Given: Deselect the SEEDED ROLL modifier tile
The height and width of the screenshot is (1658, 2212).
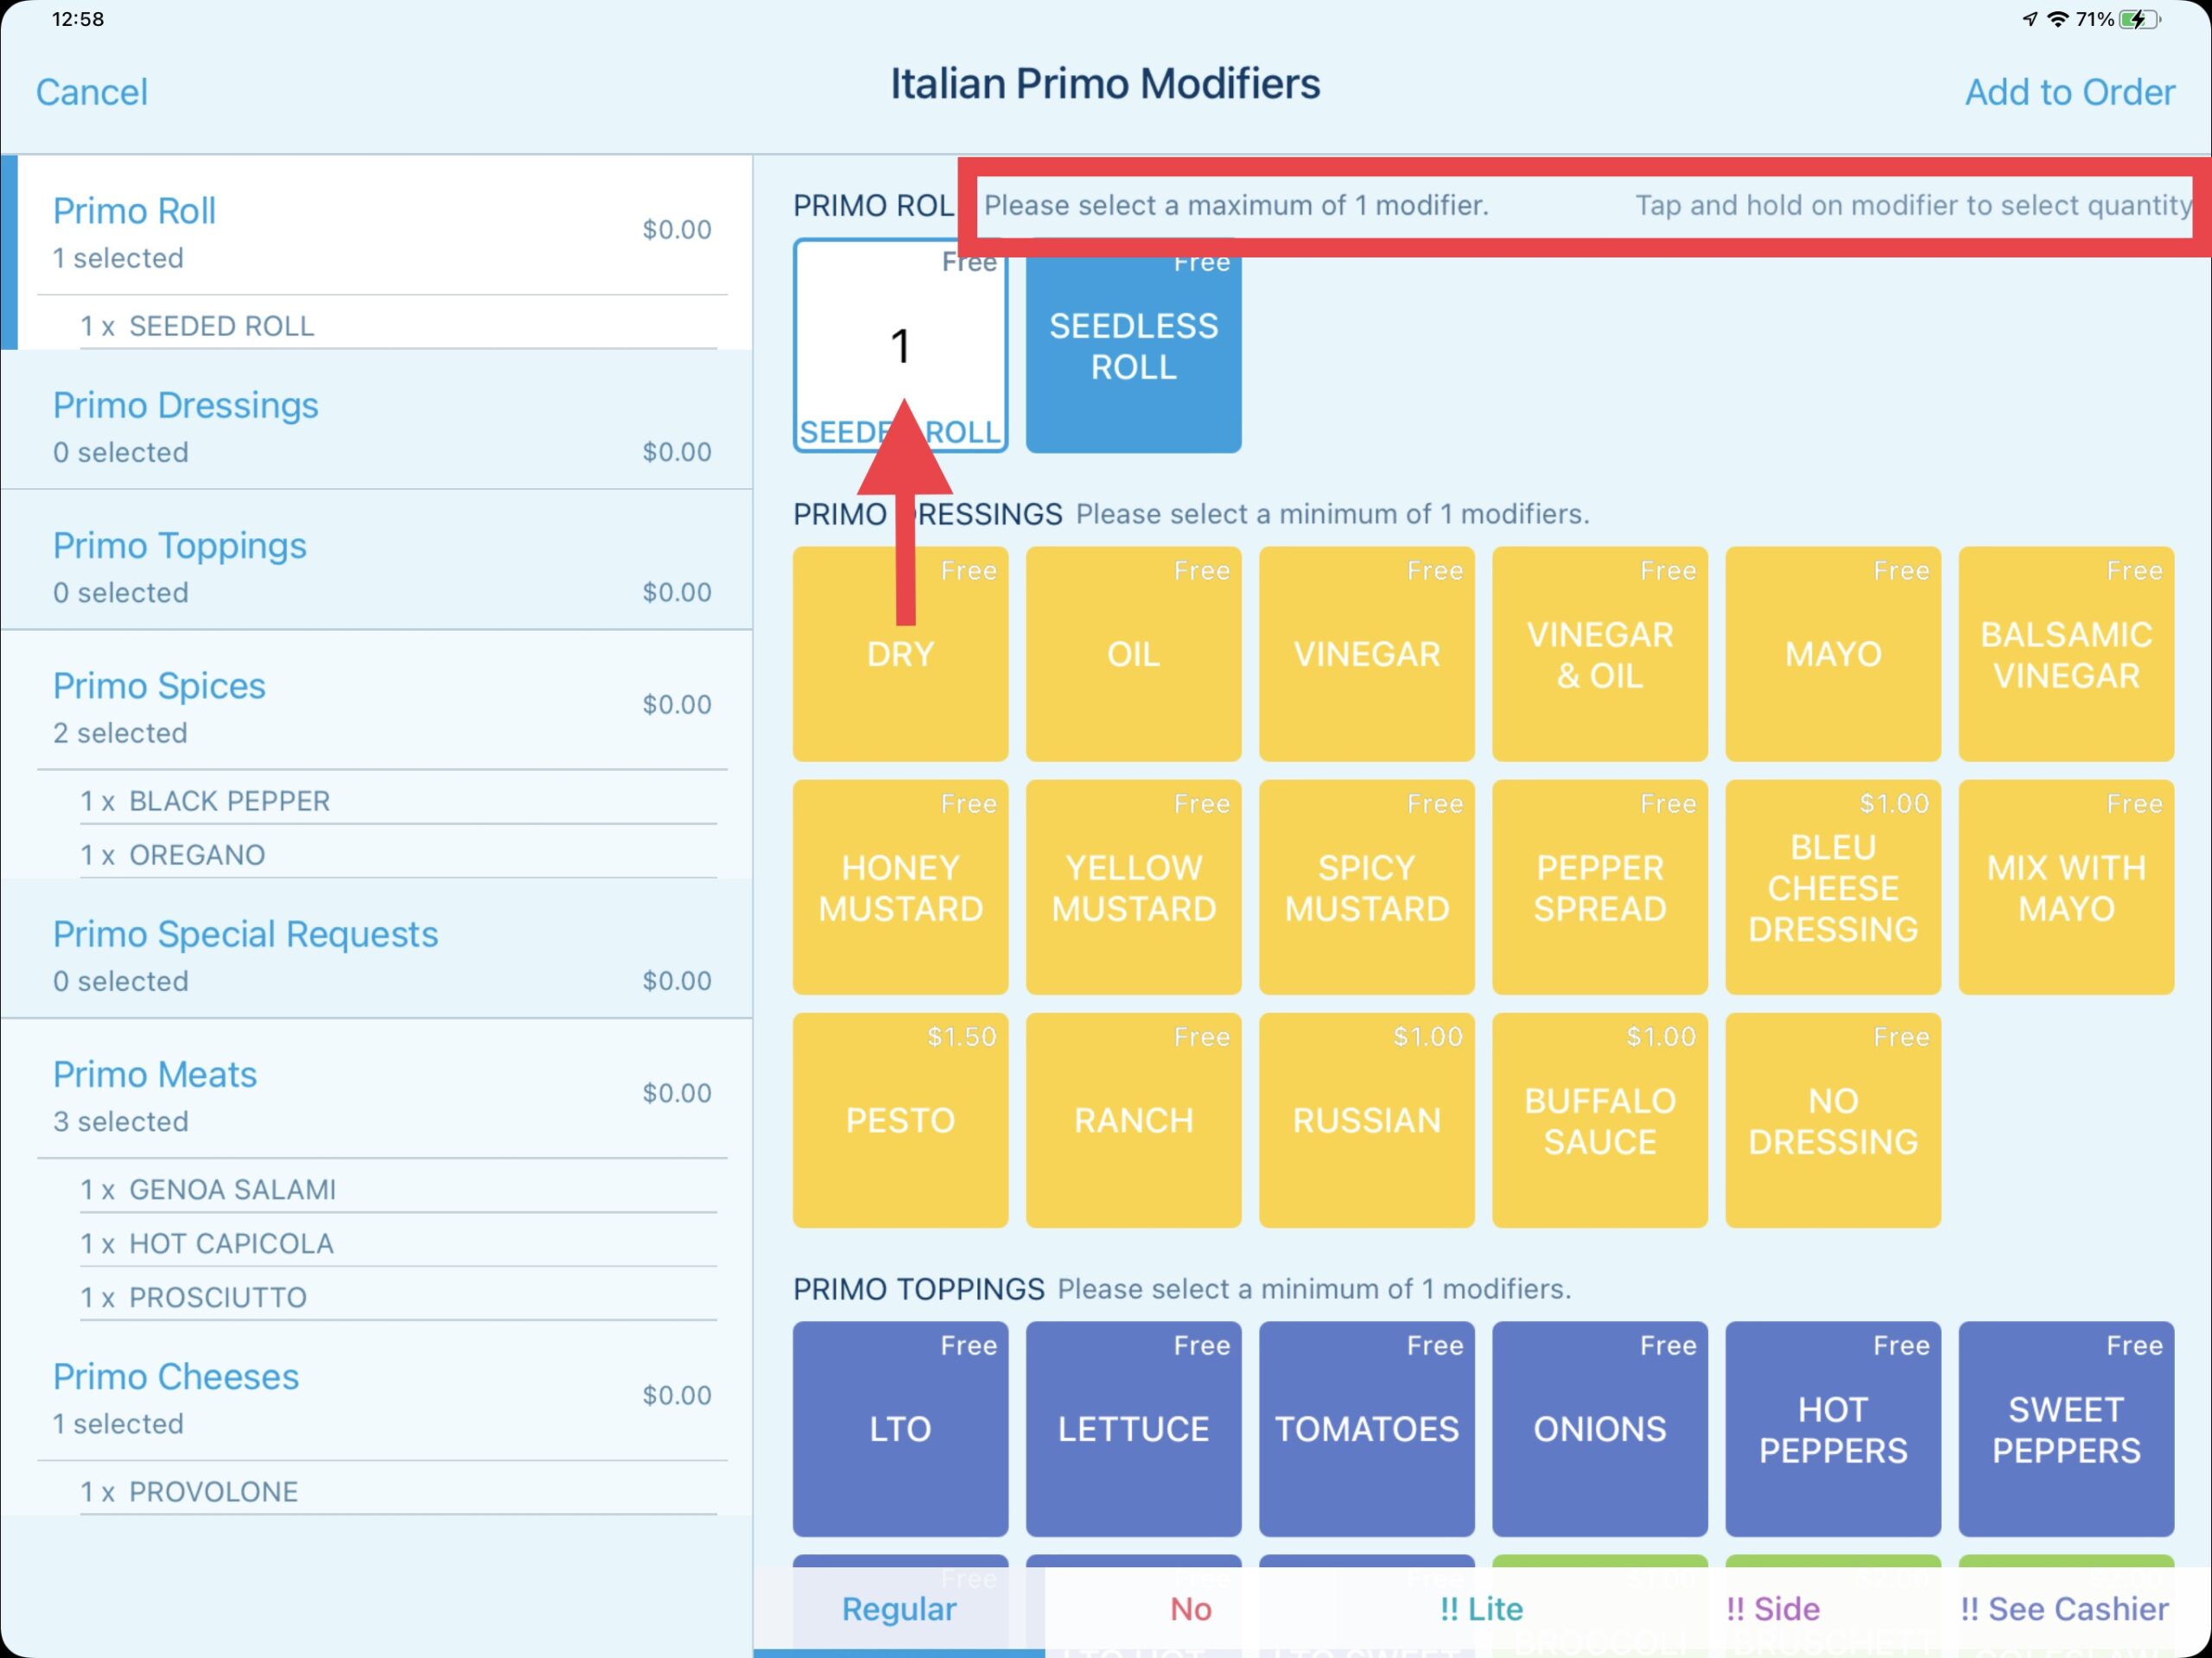Looking at the screenshot, I should 900,345.
